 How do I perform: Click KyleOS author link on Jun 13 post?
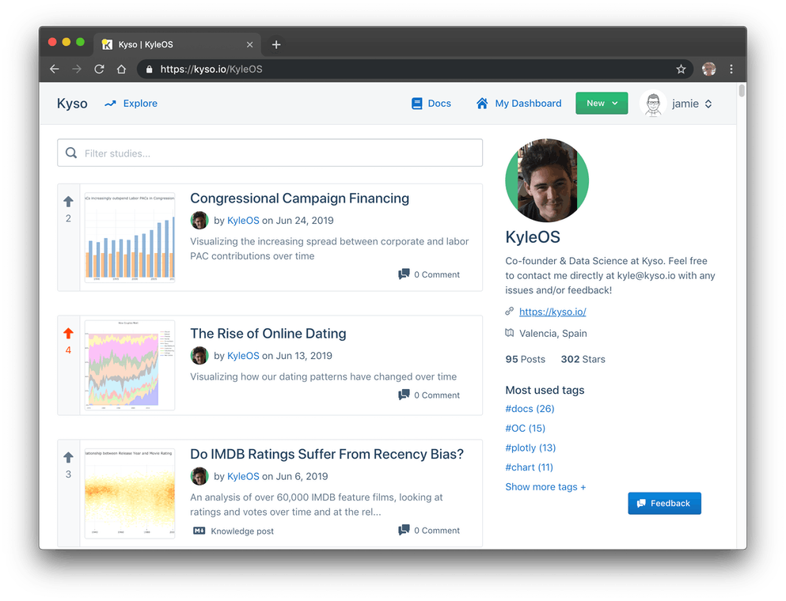(x=243, y=356)
